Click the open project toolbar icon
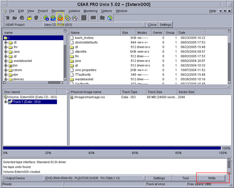 (x=15, y=18)
